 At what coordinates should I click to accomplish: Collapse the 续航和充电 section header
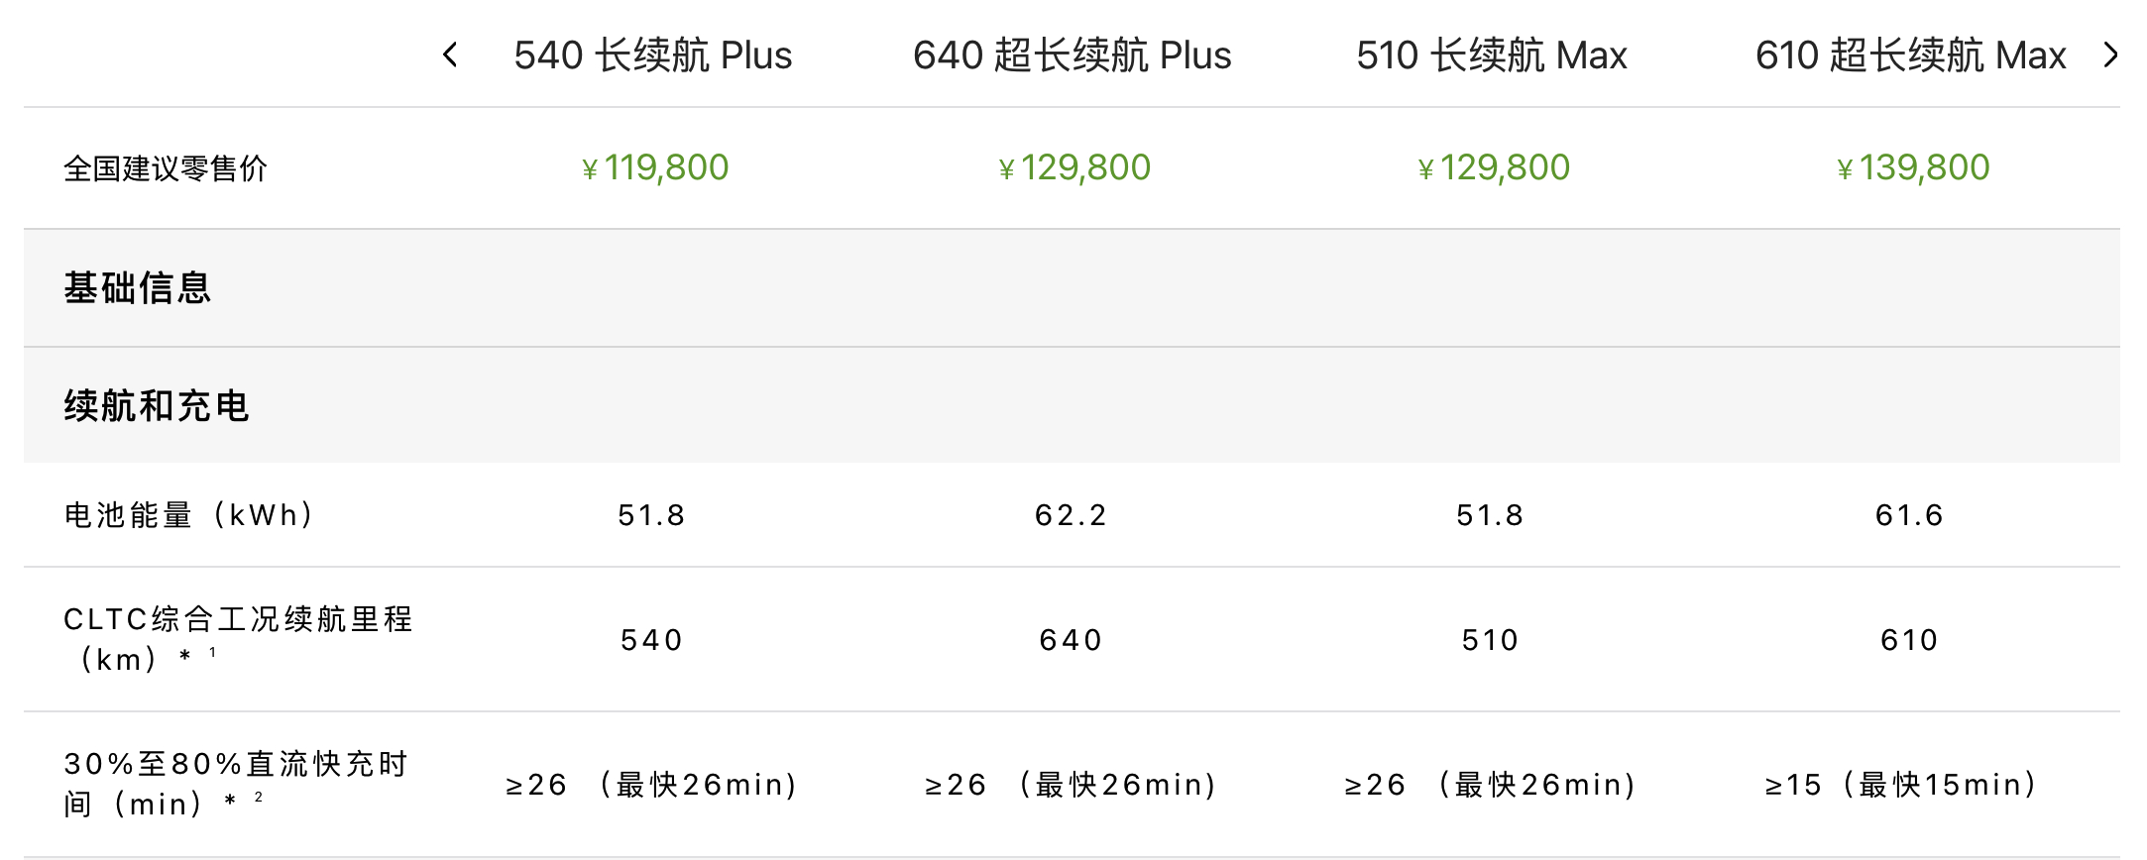coord(1072,405)
